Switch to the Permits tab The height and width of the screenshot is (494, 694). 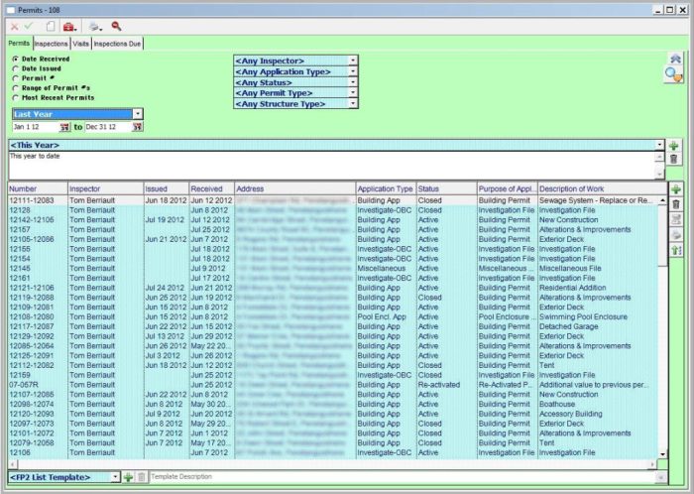[19, 44]
